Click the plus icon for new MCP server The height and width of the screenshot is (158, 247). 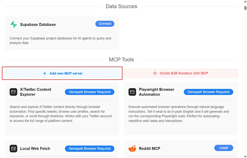tap(45, 73)
